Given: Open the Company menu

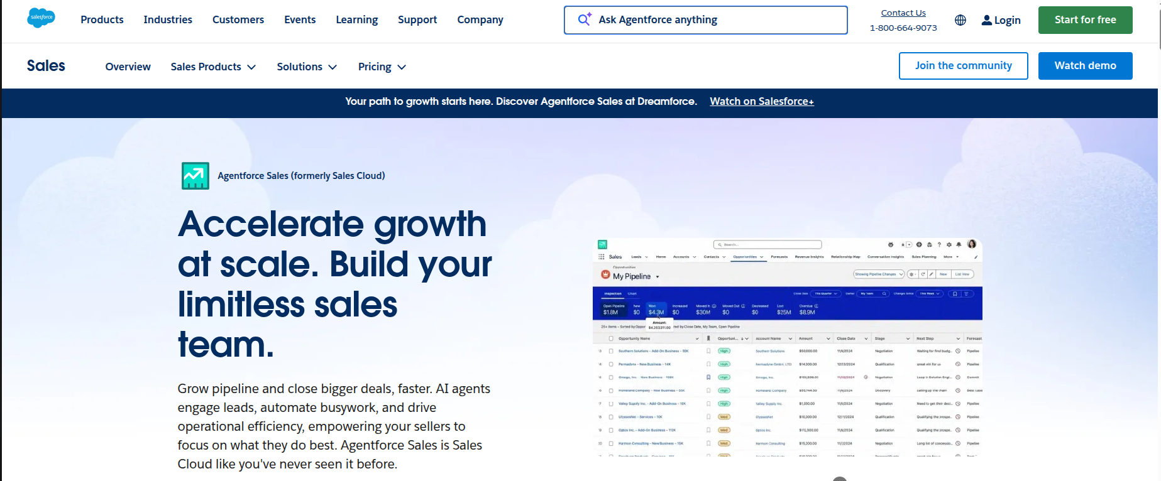Looking at the screenshot, I should pyautogui.click(x=480, y=19).
